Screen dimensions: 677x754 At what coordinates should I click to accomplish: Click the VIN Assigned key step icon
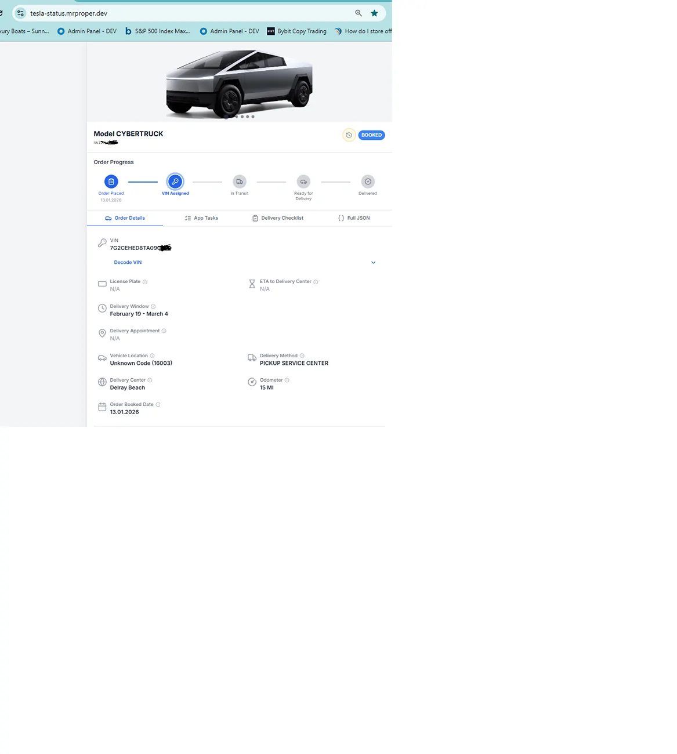tap(175, 182)
